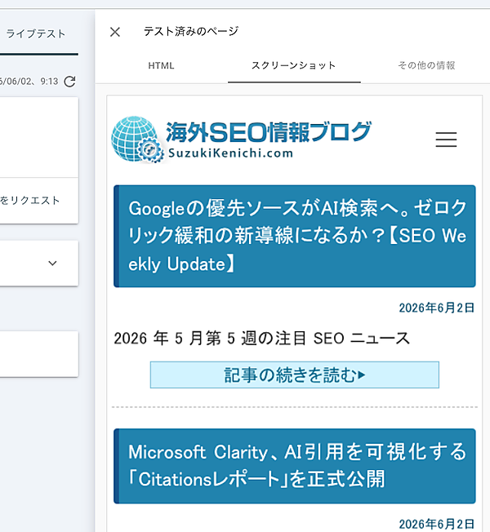Click the をリクエスト button
The width and height of the screenshot is (490, 532).
coord(30,201)
